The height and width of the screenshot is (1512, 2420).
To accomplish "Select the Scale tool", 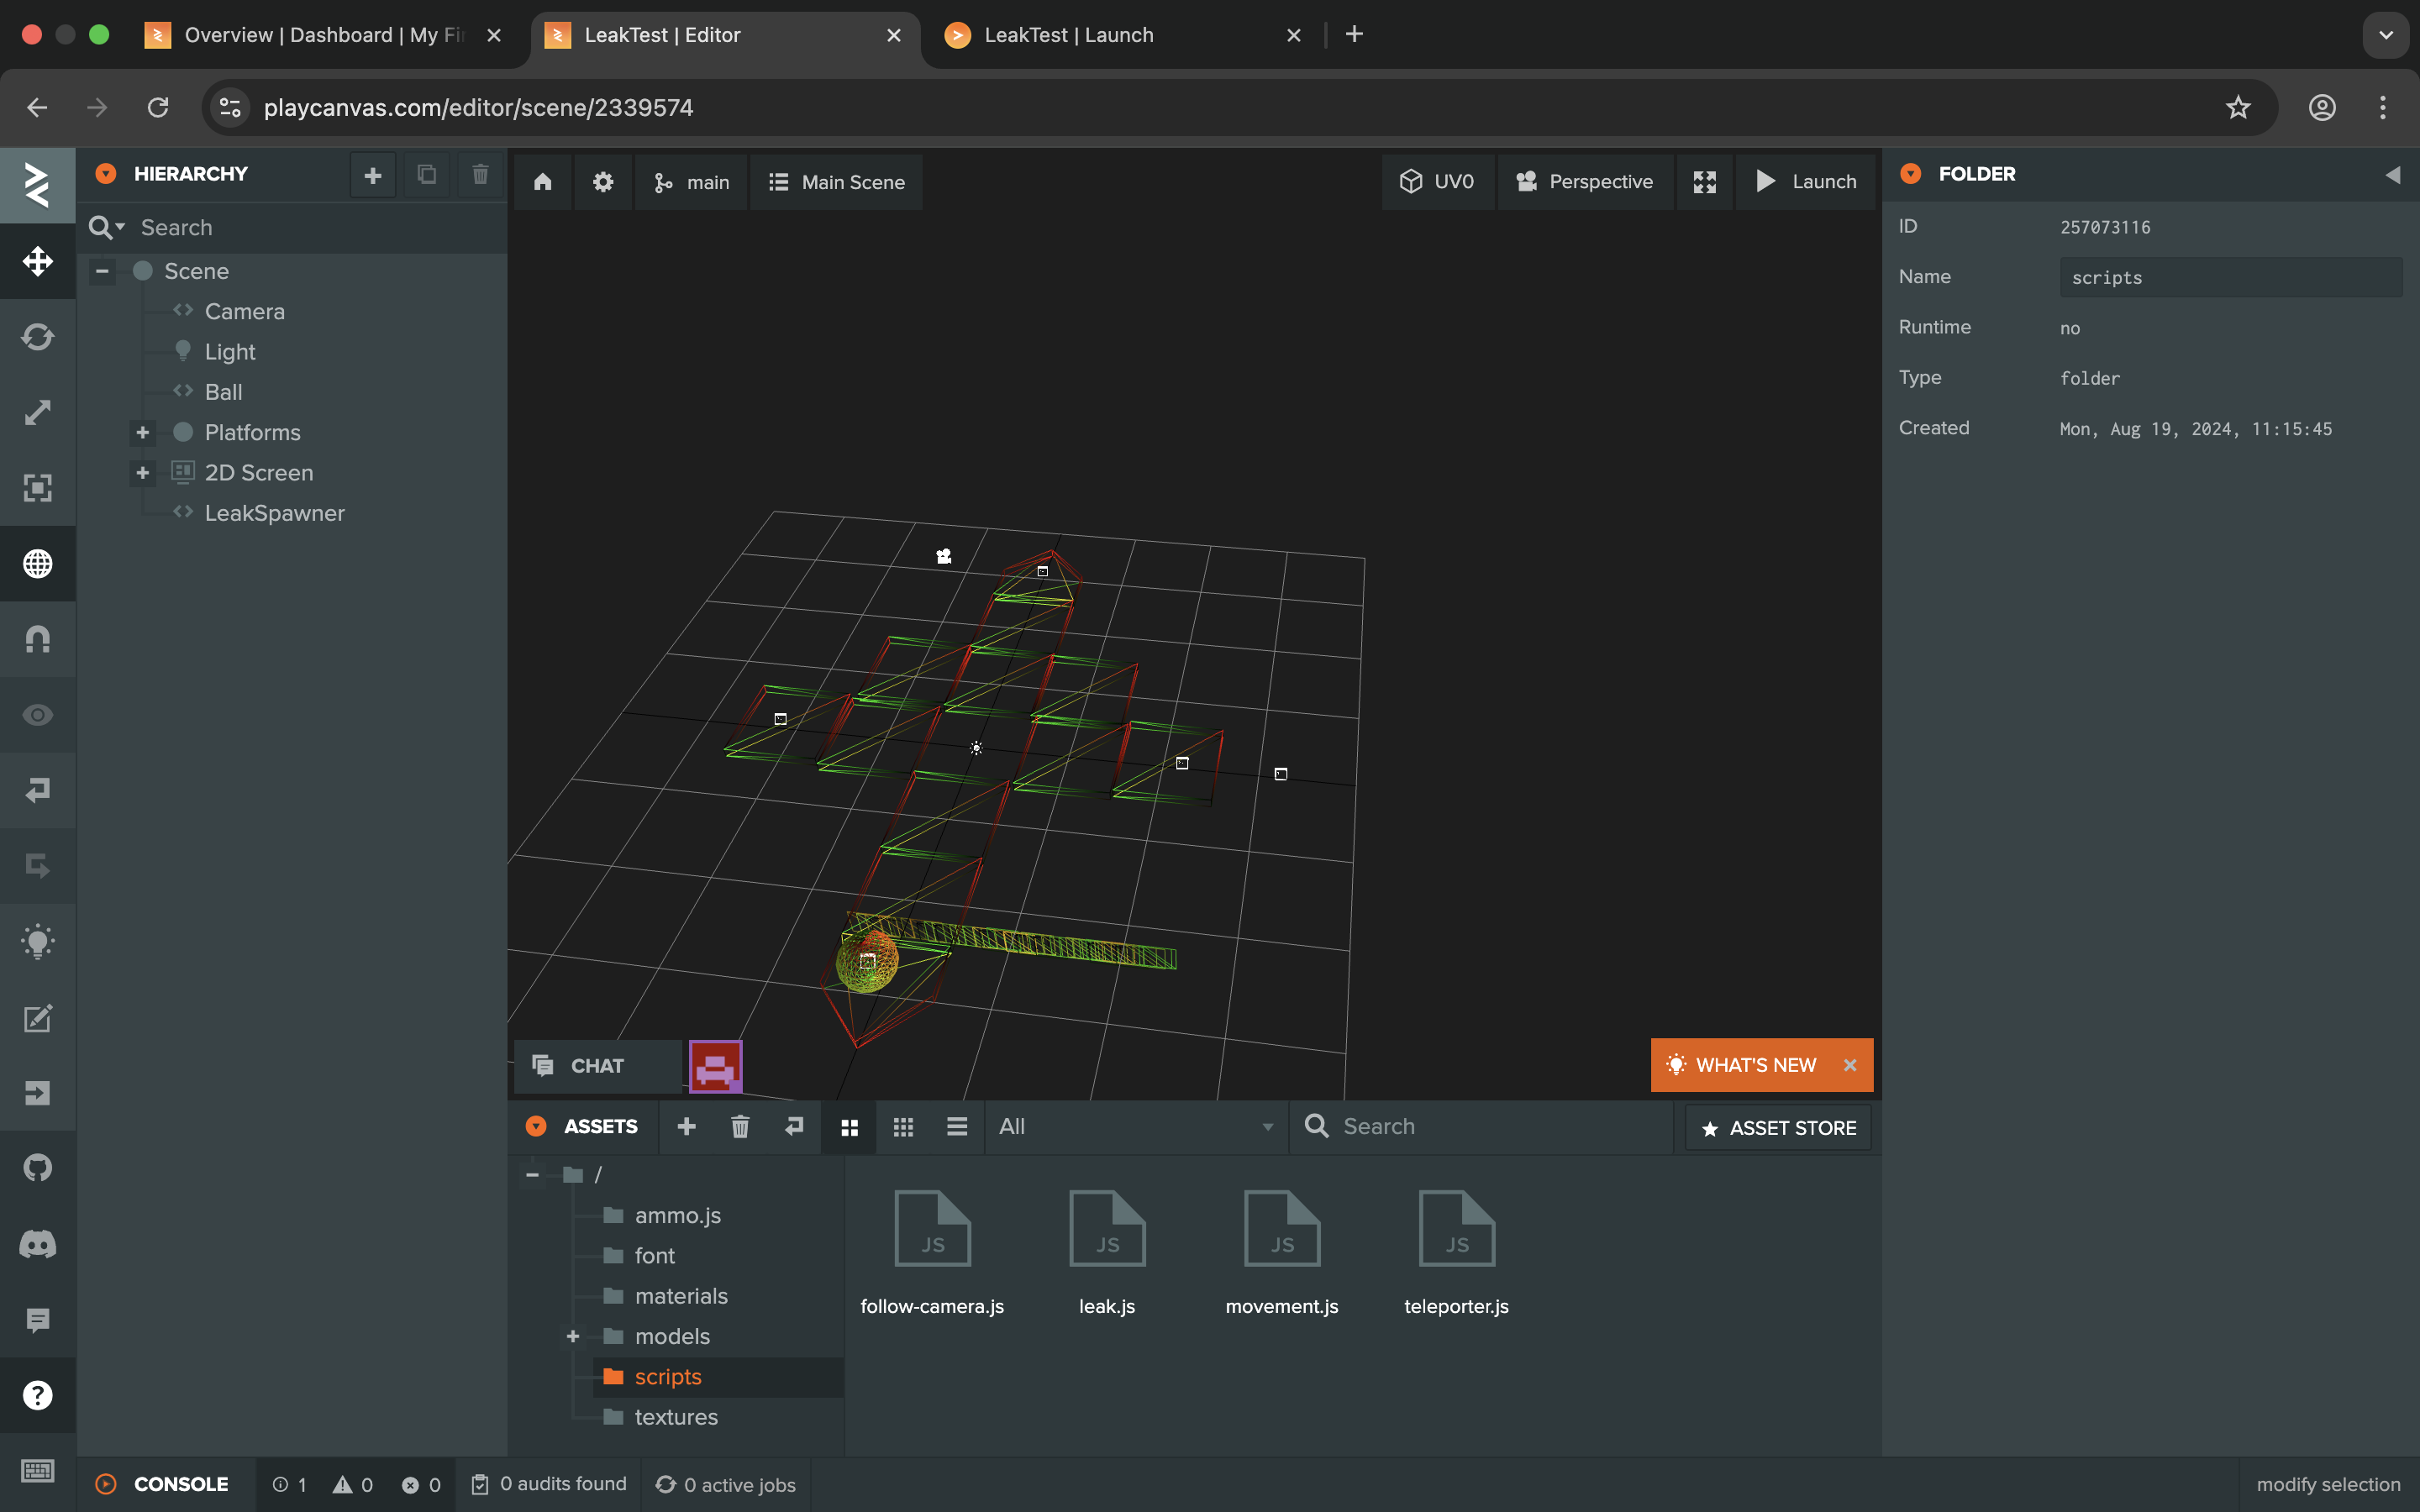I will click(x=37, y=411).
